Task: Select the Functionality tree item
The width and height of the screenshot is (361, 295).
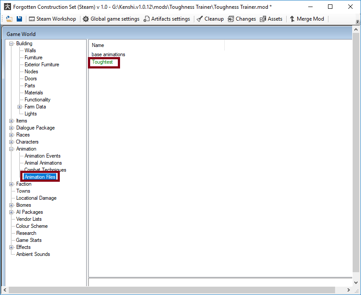Action: pyautogui.click(x=37, y=100)
